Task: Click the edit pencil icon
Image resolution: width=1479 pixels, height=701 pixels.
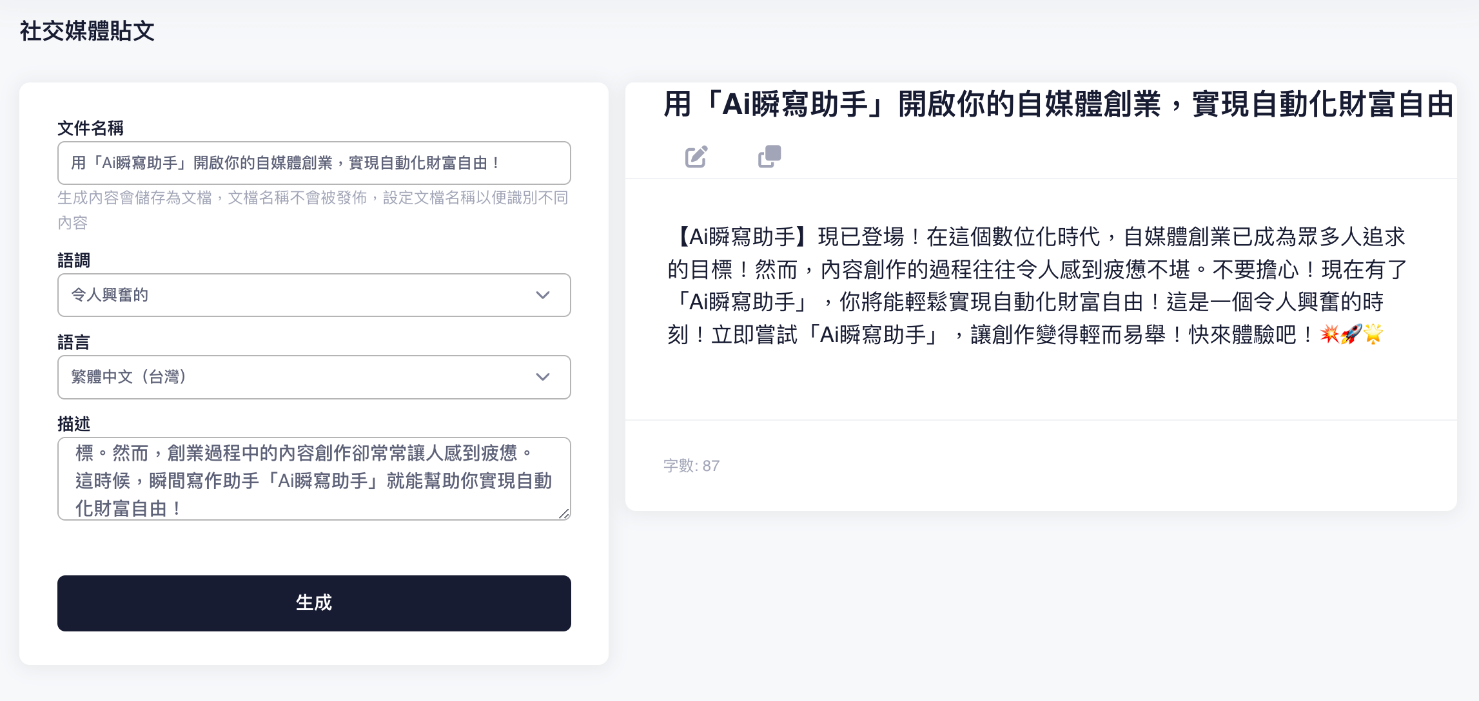Action: point(696,157)
